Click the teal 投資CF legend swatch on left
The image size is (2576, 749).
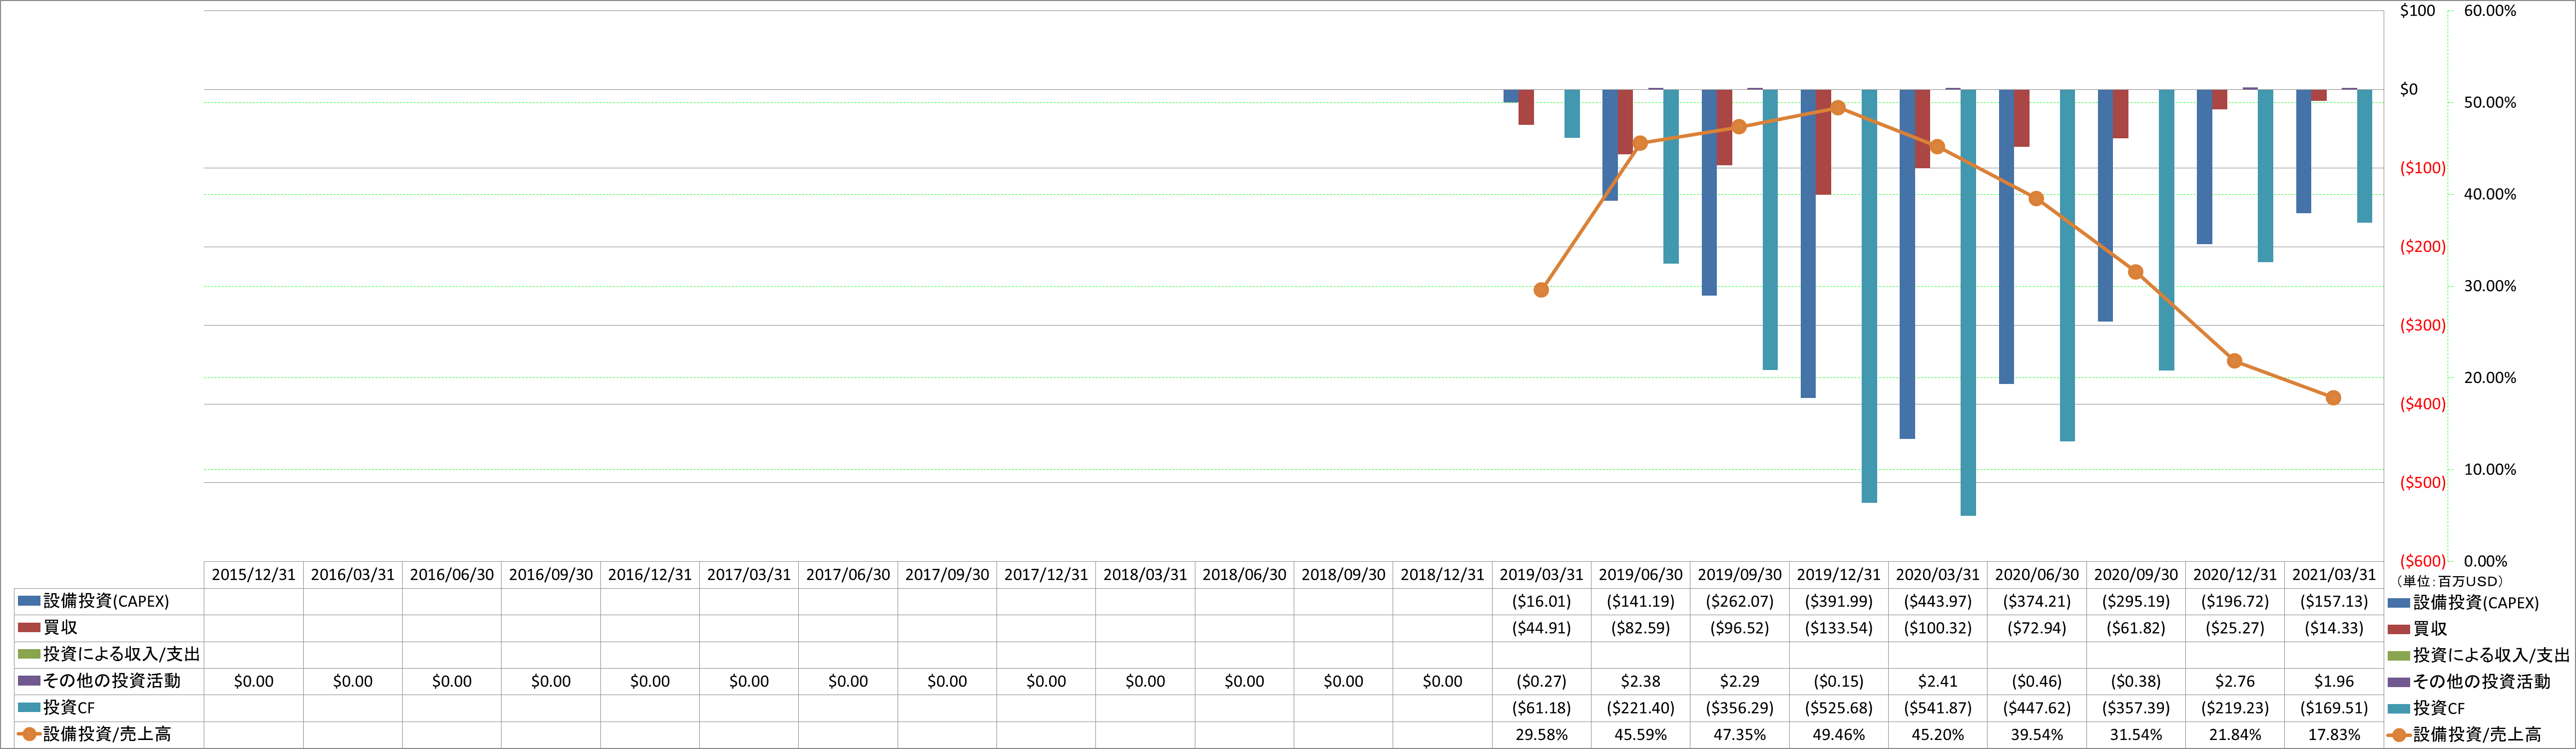tap(29, 708)
